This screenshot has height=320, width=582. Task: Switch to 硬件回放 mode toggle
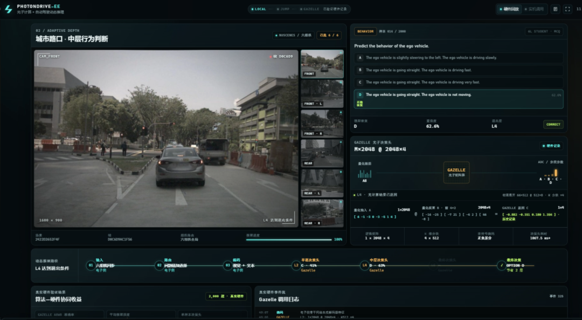click(x=509, y=9)
